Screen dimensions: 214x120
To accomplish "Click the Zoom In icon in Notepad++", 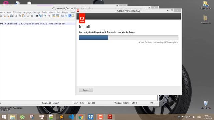I will pyautogui.click(x=45, y=16).
